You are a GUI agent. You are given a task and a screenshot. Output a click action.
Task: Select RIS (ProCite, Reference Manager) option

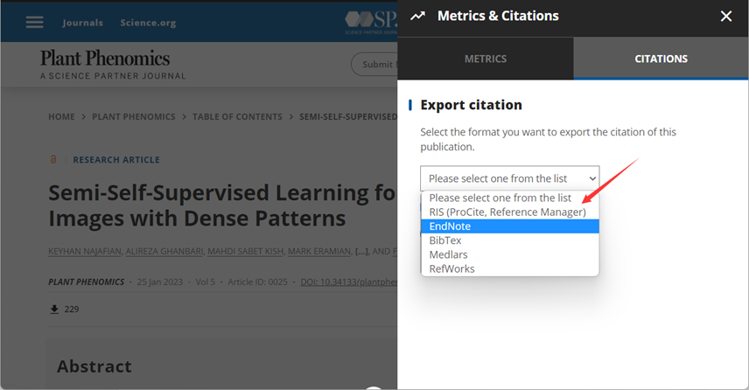click(509, 212)
